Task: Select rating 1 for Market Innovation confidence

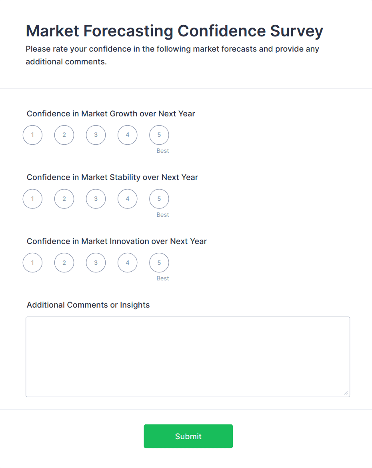Action: (x=32, y=262)
